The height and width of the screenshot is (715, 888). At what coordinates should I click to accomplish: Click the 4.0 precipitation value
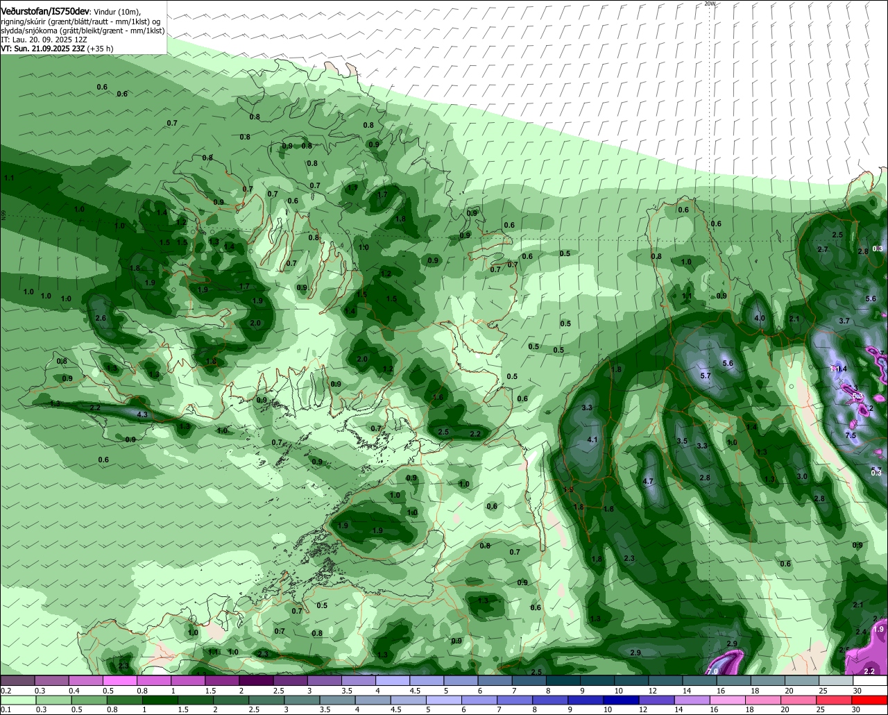[x=760, y=319]
